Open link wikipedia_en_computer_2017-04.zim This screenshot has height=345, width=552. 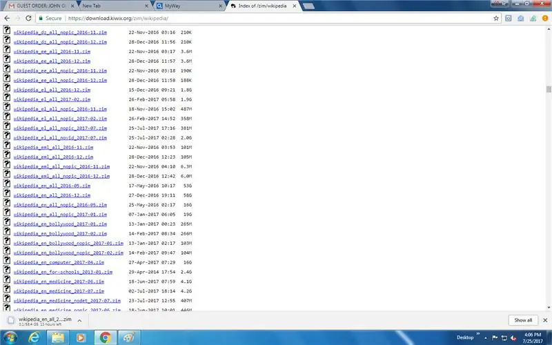click(59, 262)
